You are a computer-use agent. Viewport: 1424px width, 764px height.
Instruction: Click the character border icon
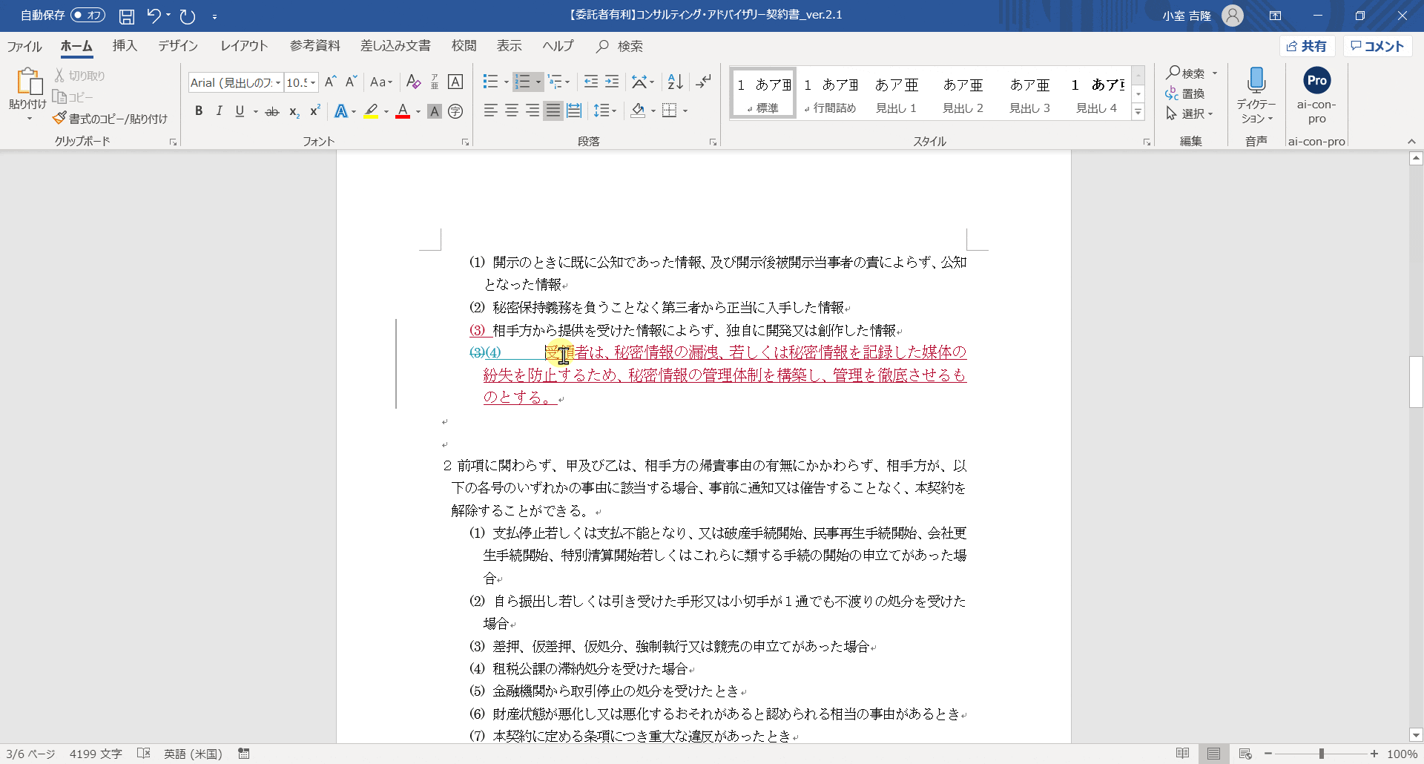click(x=455, y=82)
